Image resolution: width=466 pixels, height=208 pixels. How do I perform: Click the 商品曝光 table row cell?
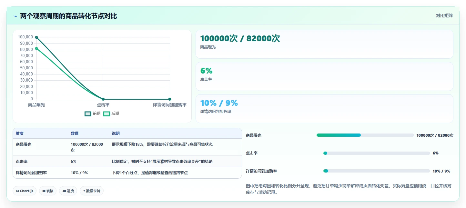pos(24,144)
